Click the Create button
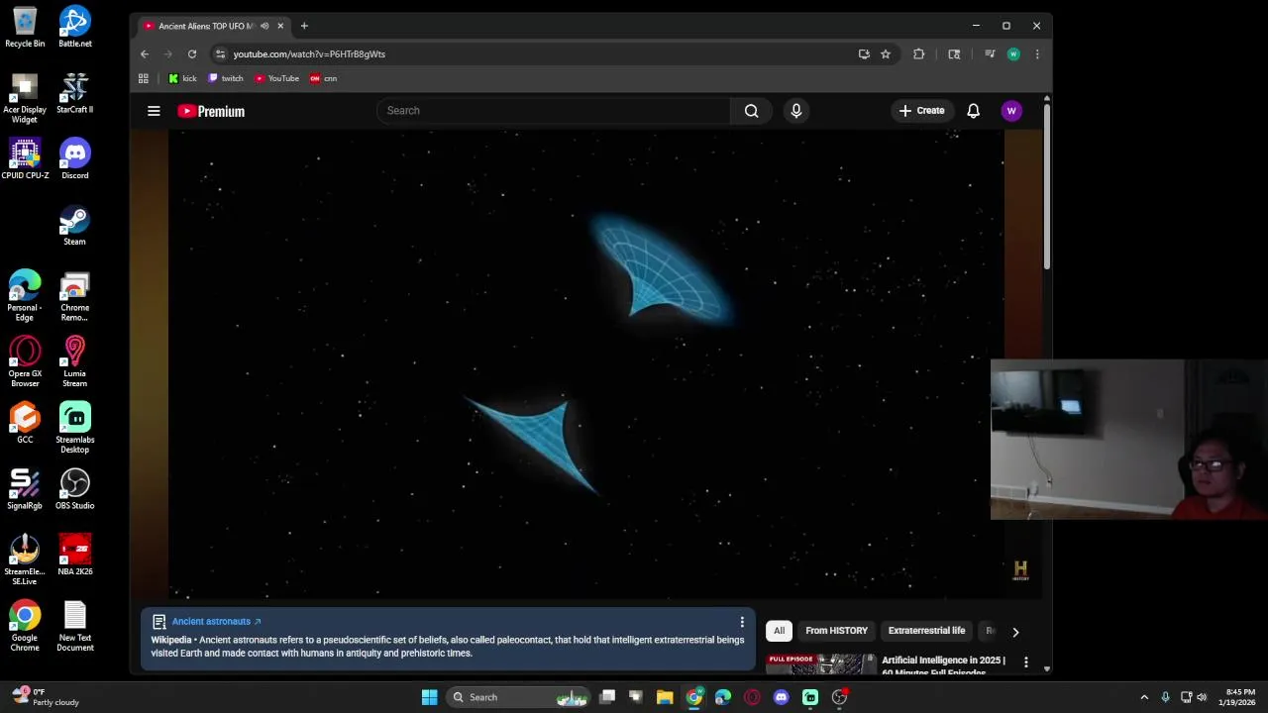Screen dimensions: 1268x713 point(921,111)
